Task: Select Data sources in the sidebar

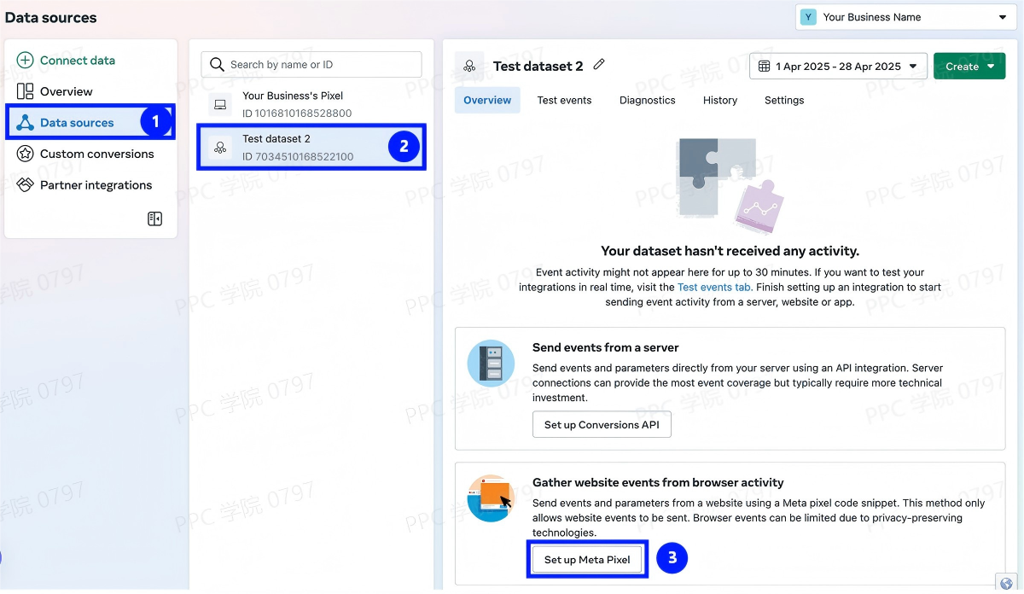Action: coord(77,123)
